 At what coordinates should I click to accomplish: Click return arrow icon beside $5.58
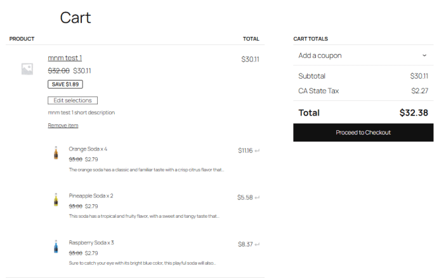point(258,198)
